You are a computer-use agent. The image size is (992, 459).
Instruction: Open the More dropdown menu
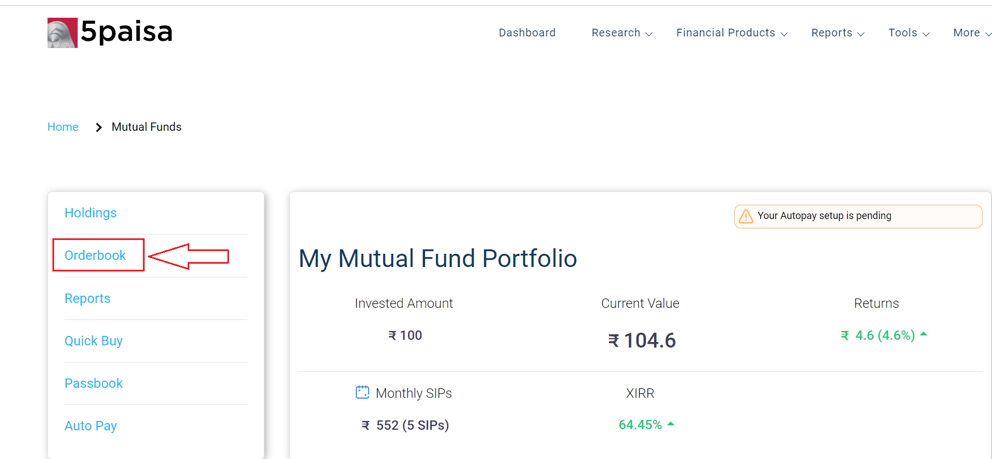972,33
